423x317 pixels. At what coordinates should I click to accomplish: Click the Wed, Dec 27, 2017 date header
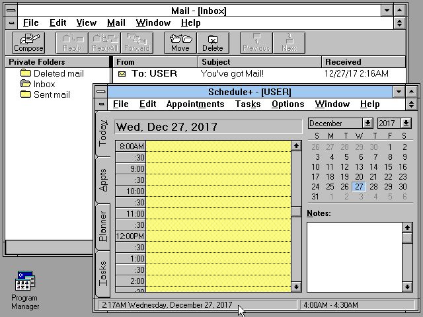pyautogui.click(x=208, y=127)
